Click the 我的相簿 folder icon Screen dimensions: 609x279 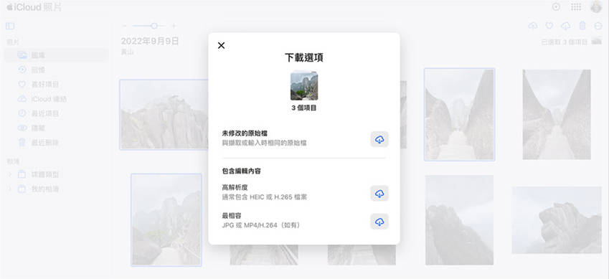[x=22, y=189]
